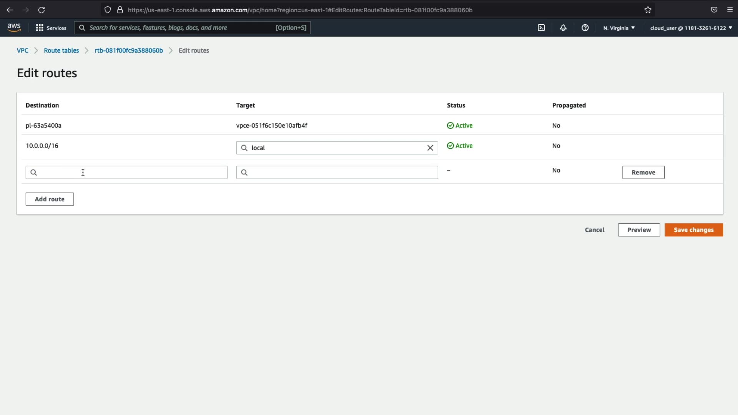Screen dimensions: 738x415
Task: Bookmark page with the star icon
Action: [648, 10]
